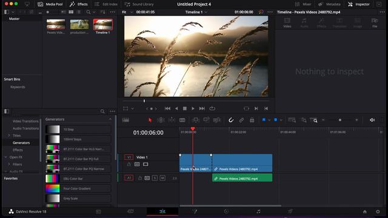Screen dimensions: 388x218
Task: Open the Media Pool panel
Action: click(x=50, y=4)
